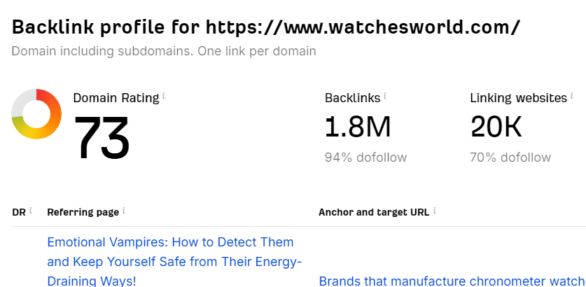Sort by the DR column header

tap(19, 211)
